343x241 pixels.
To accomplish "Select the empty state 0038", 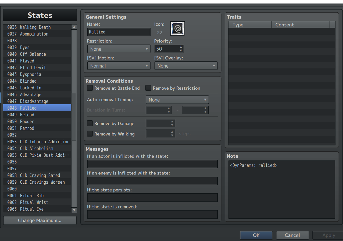I will [37, 41].
